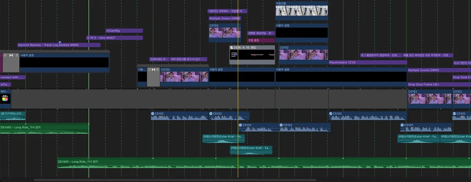The image size is (471, 182).
Task: Select the mCamRig title clip
Action: (124, 31)
